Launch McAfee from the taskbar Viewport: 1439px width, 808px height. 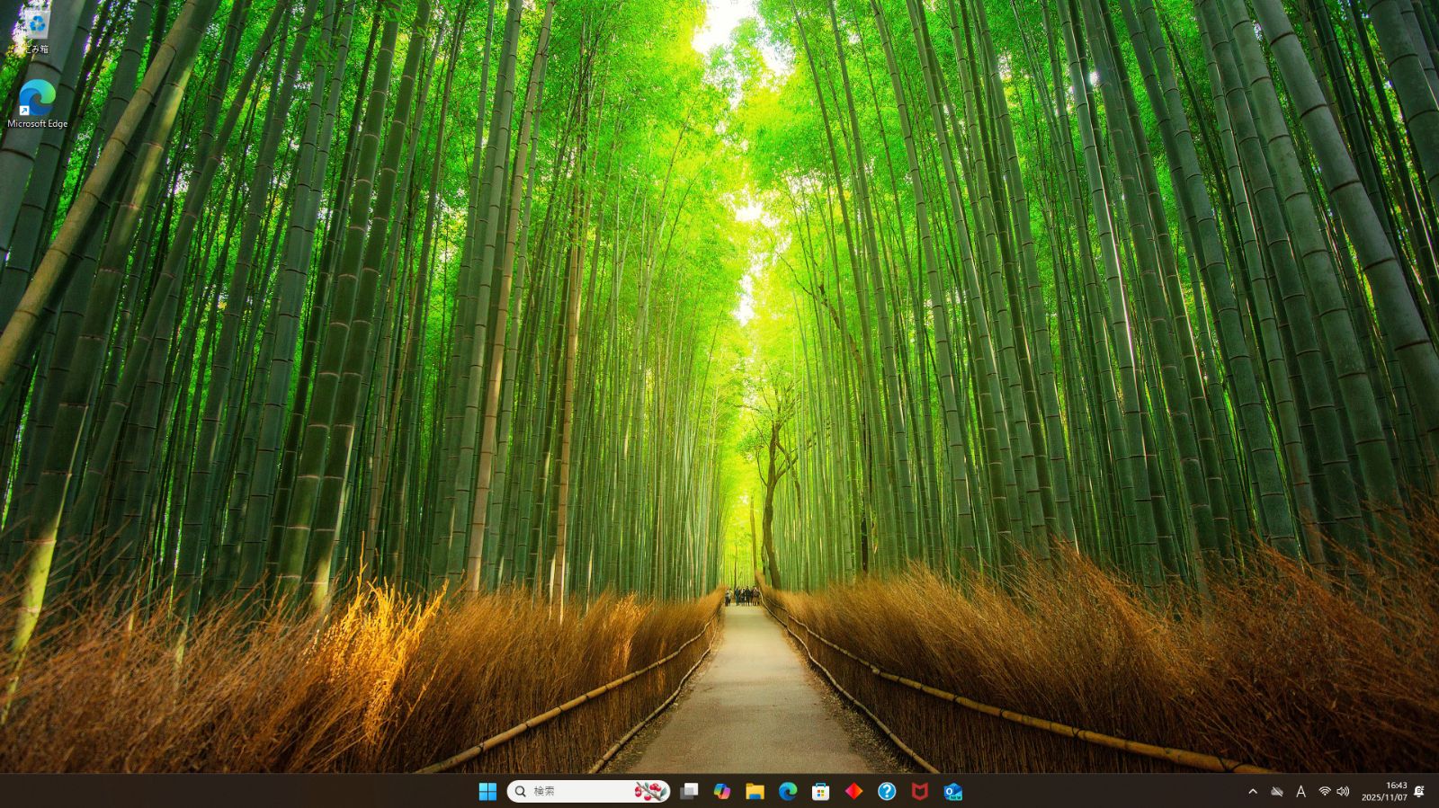click(x=919, y=791)
